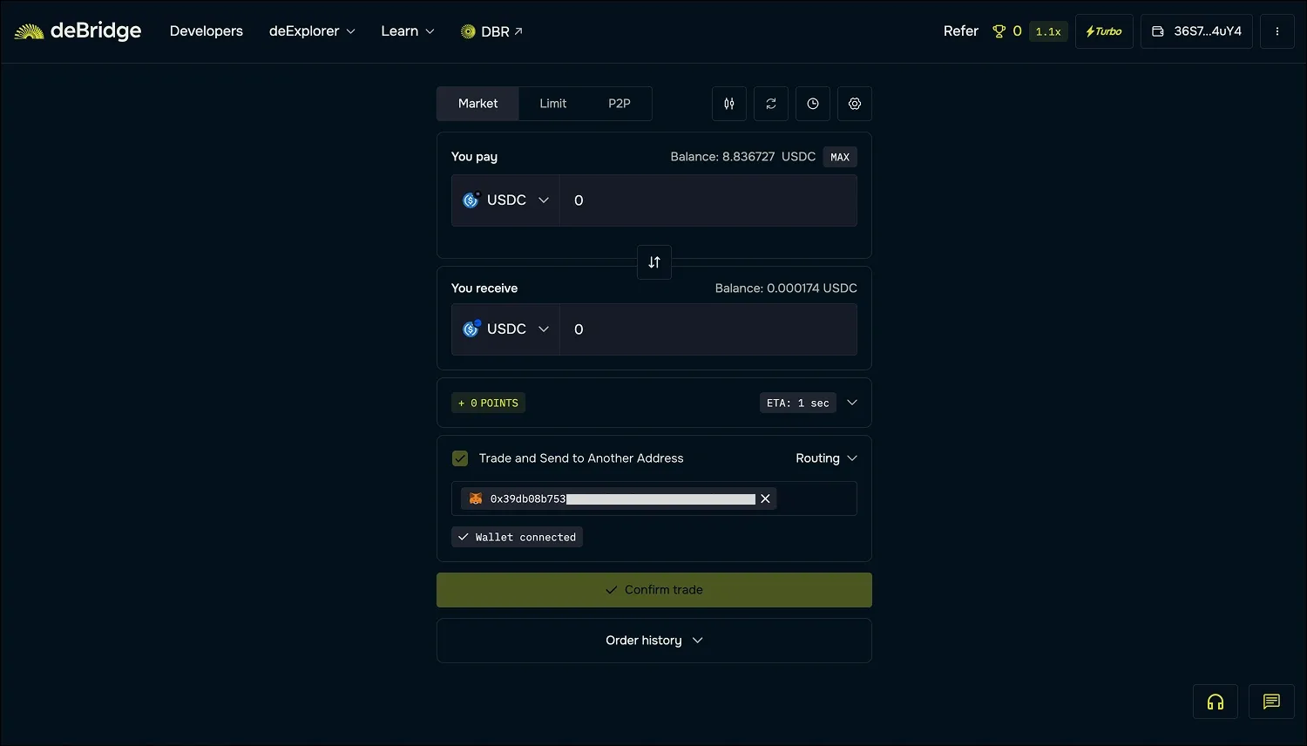Open the trade settings gear icon
The width and height of the screenshot is (1307, 746).
point(855,104)
